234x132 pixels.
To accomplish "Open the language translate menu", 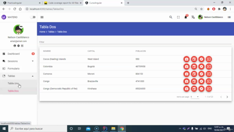I will click(x=193, y=17).
